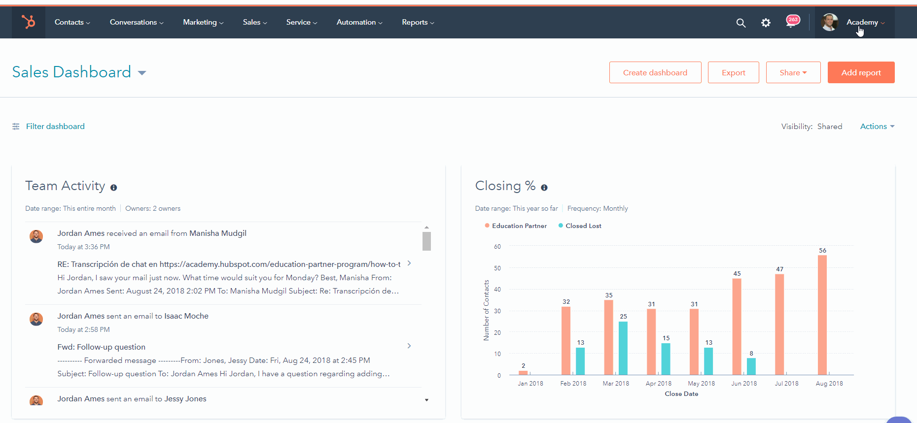Click Jordan Ames avatar on Jessy Jones email
917x423 pixels.
click(36, 400)
